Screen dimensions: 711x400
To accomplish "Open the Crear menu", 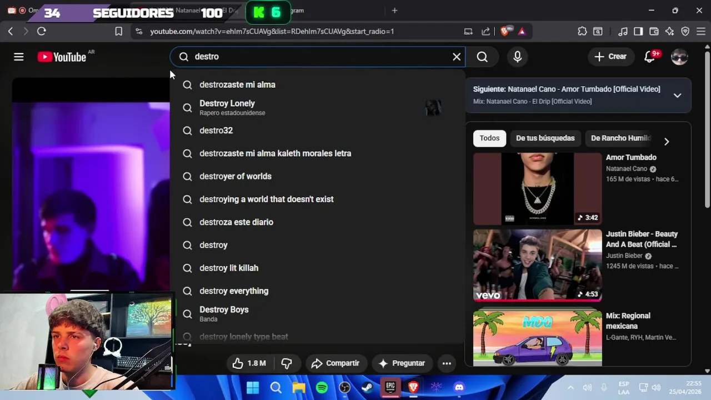I will pyautogui.click(x=610, y=57).
